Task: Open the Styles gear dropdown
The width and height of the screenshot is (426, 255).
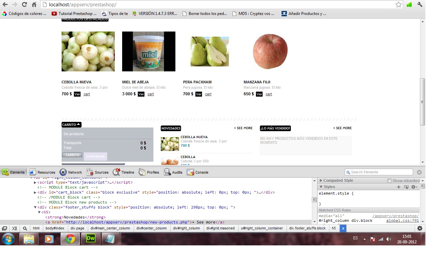Action: [414, 187]
